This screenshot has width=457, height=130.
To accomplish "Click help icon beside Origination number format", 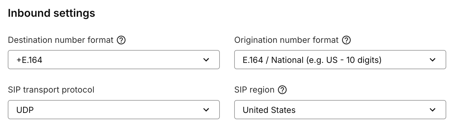I will tap(346, 40).
